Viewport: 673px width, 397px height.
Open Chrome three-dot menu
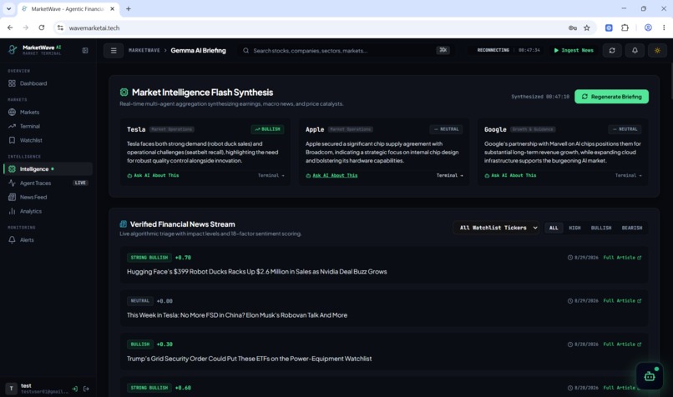coord(664,28)
